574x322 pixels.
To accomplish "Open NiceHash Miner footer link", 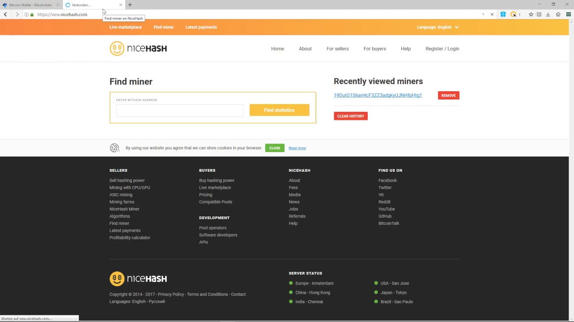I will [x=124, y=209].
